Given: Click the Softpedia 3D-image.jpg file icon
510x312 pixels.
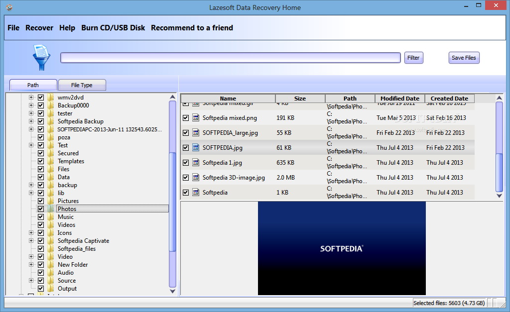Looking at the screenshot, I should click(196, 177).
